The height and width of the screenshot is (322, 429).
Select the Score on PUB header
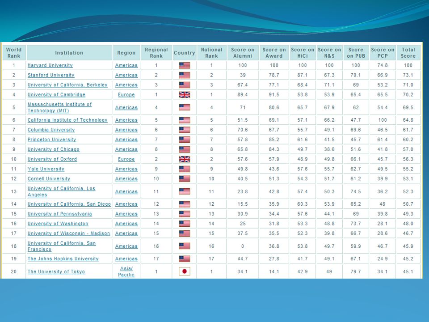(x=356, y=53)
